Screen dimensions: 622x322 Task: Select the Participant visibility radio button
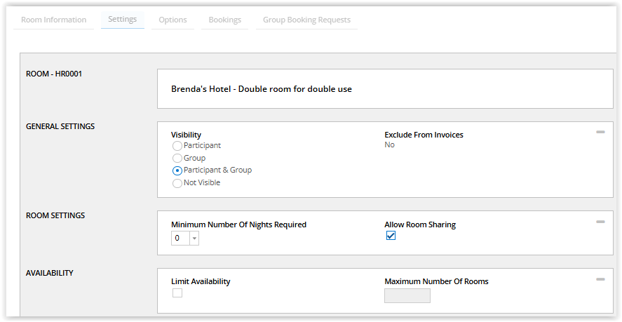[177, 146]
